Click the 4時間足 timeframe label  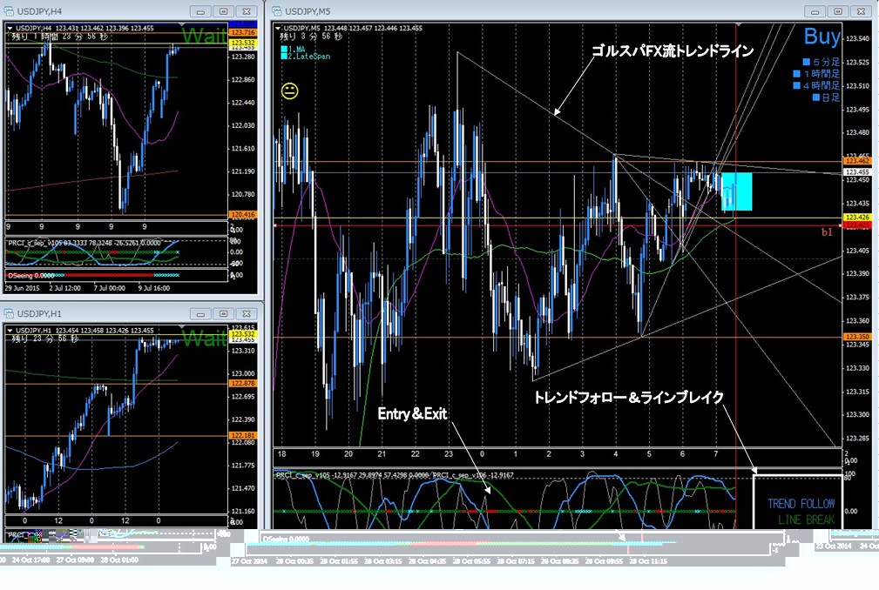tap(822, 85)
